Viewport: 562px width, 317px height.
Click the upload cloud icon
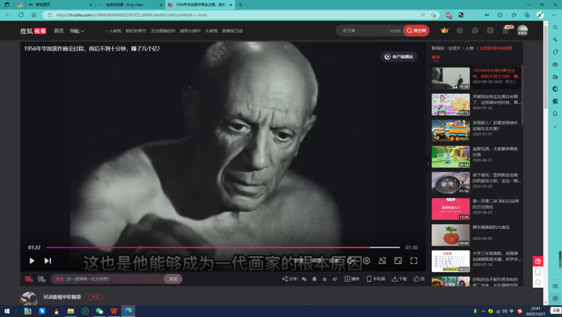pos(475,30)
